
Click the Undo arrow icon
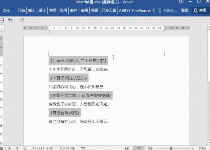pyautogui.click(x=10, y=20)
